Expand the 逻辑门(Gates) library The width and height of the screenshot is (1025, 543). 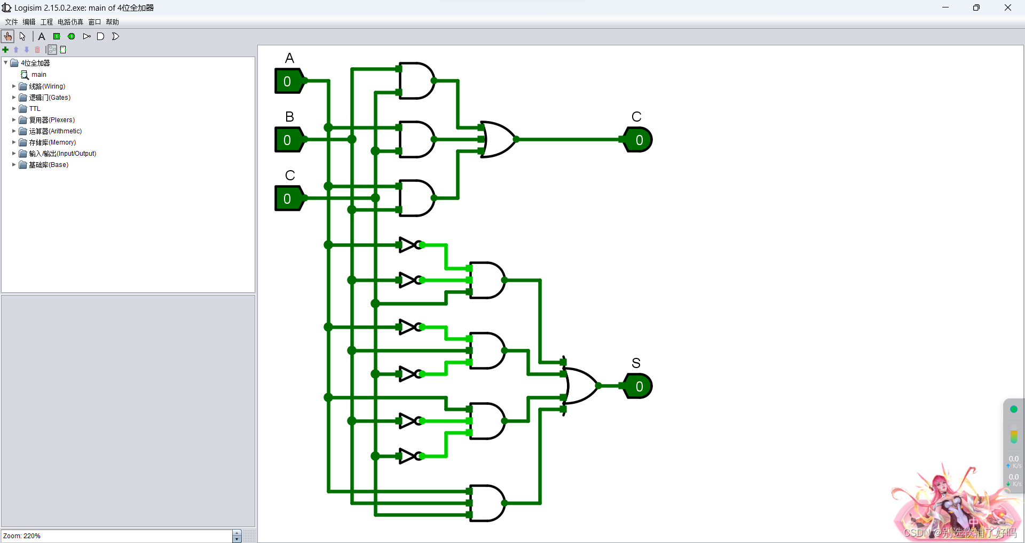(14, 97)
